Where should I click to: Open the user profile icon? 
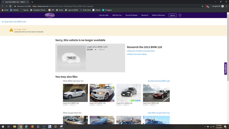[x=180, y=15]
